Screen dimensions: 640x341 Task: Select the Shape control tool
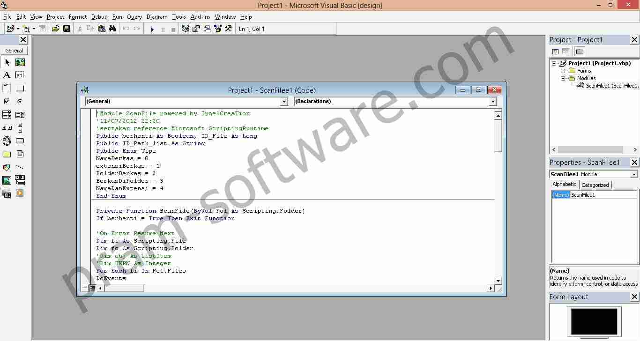tap(7, 167)
